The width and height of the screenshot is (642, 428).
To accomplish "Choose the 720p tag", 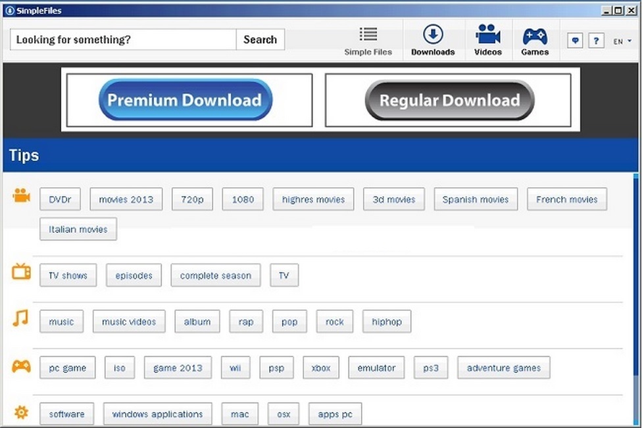I will 193,199.
